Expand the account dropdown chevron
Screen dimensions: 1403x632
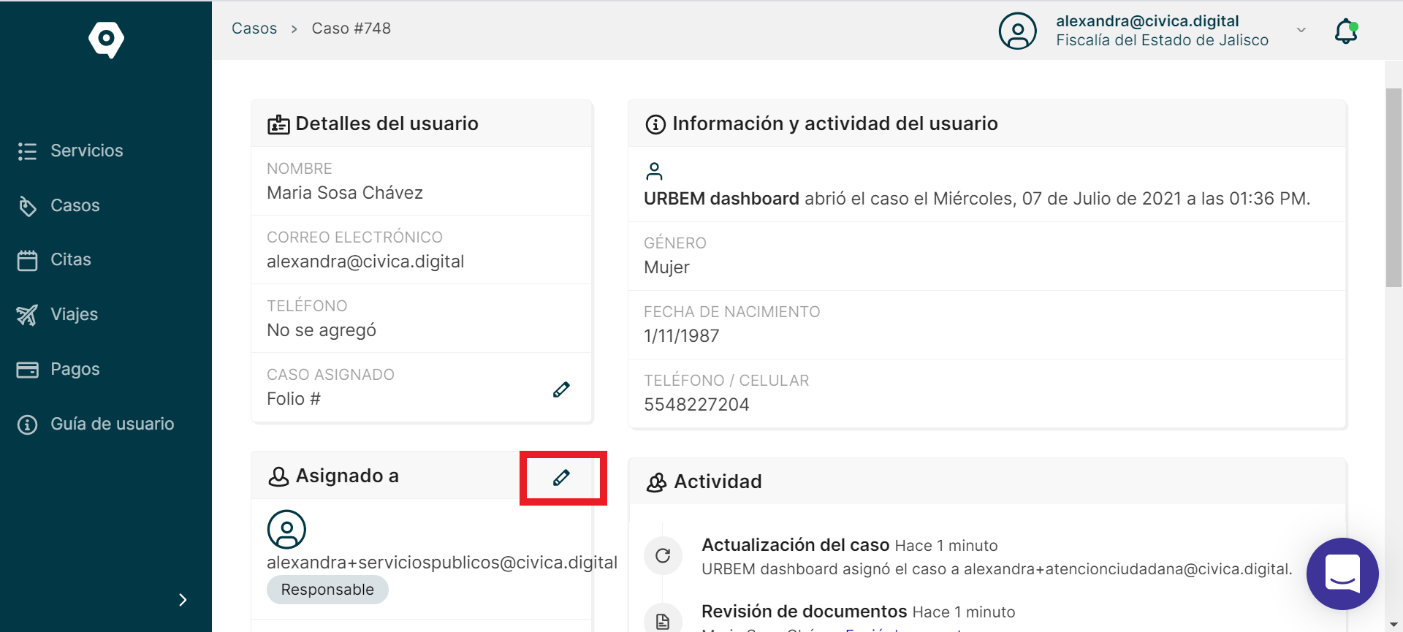[1301, 30]
